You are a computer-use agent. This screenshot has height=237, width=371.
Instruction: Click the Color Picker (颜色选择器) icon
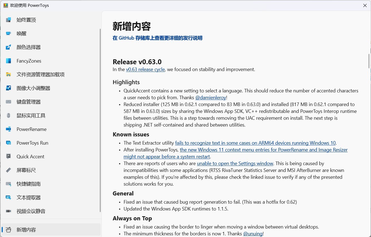pos(8,47)
